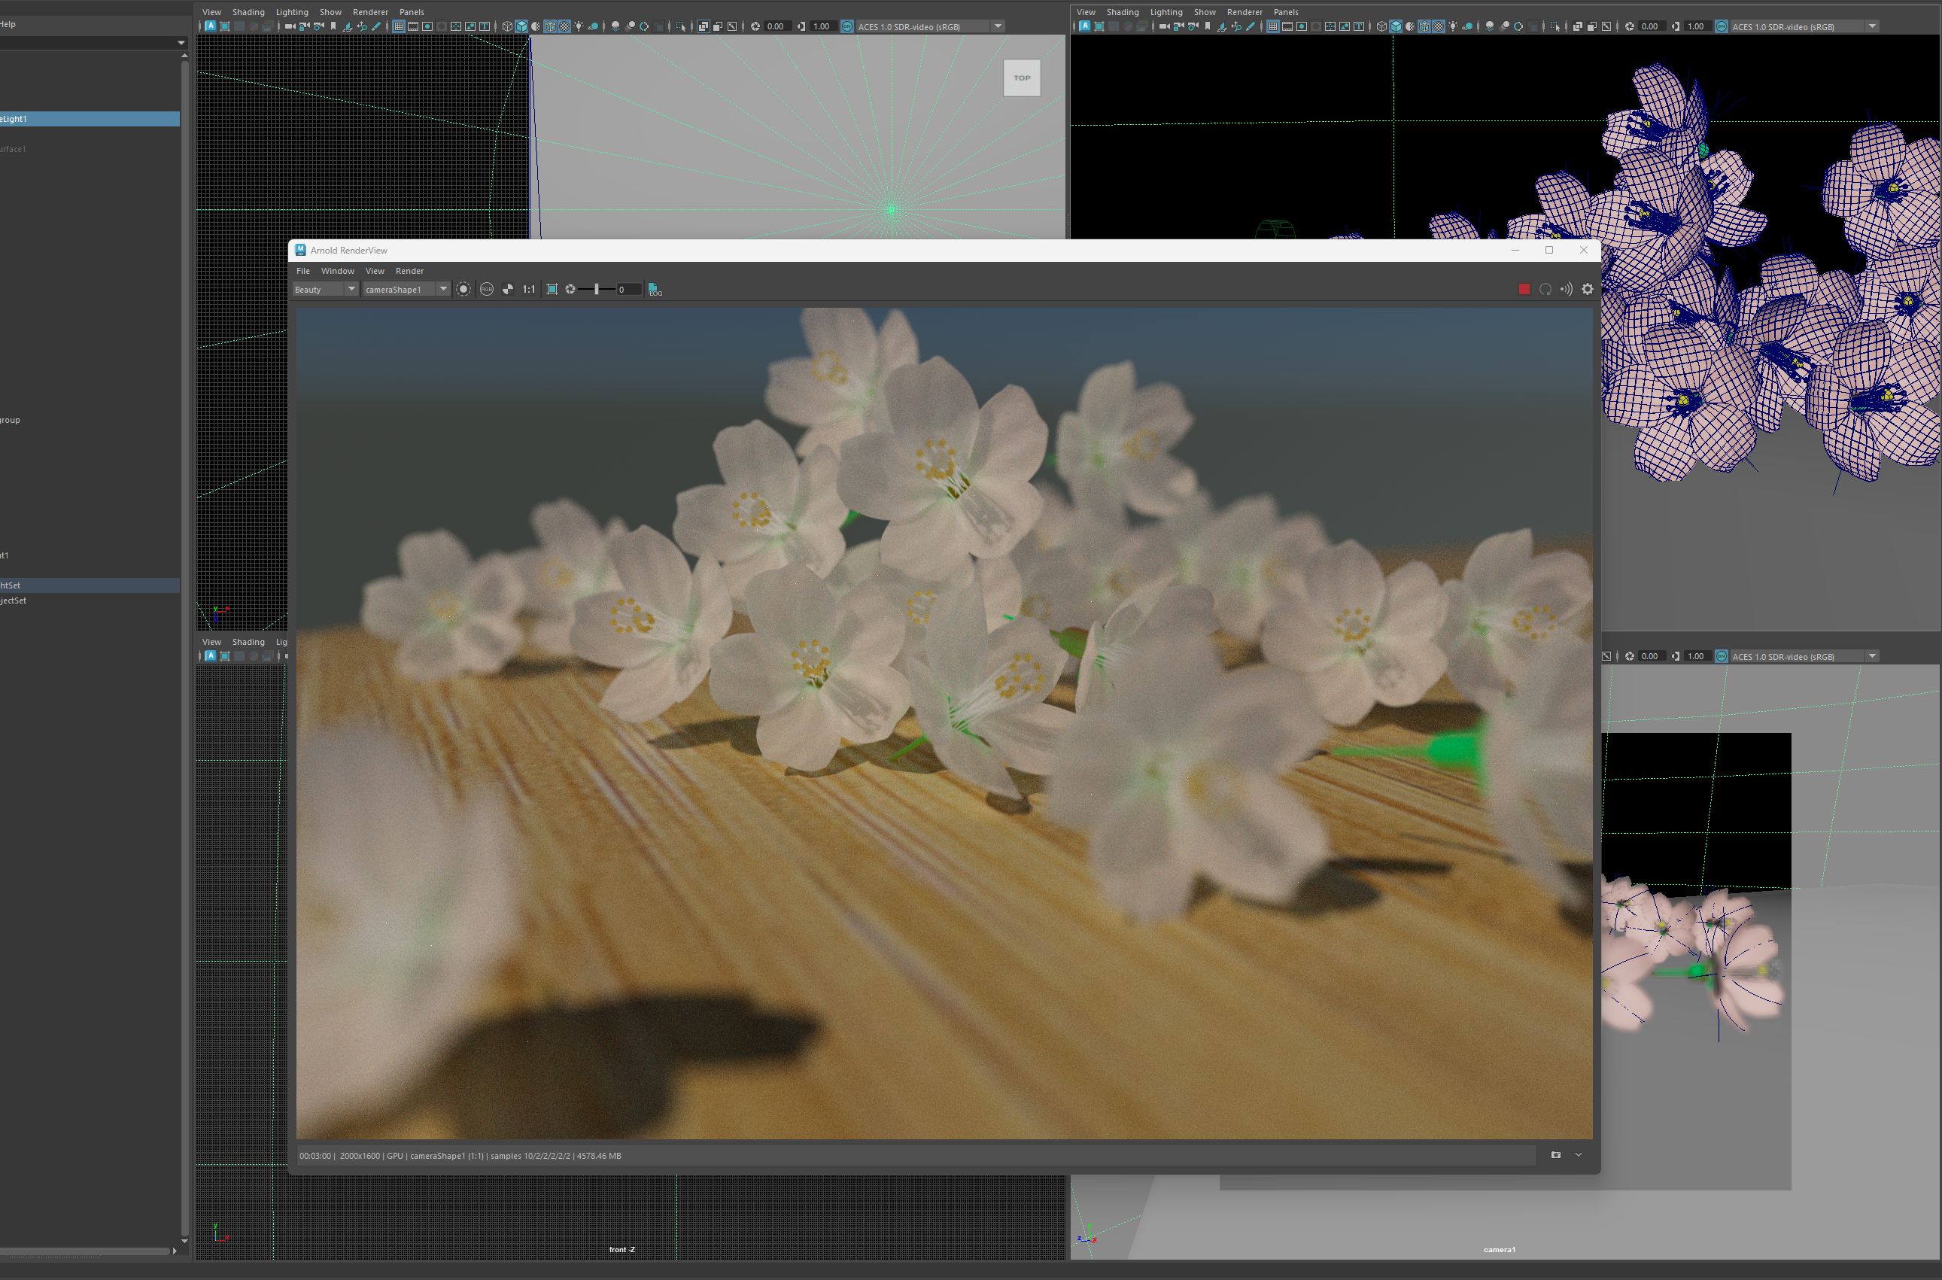Click the exposure value field showing 0

pyautogui.click(x=627, y=289)
